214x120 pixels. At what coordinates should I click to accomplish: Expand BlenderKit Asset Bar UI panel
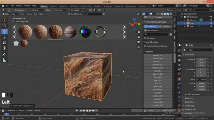[22, 106]
